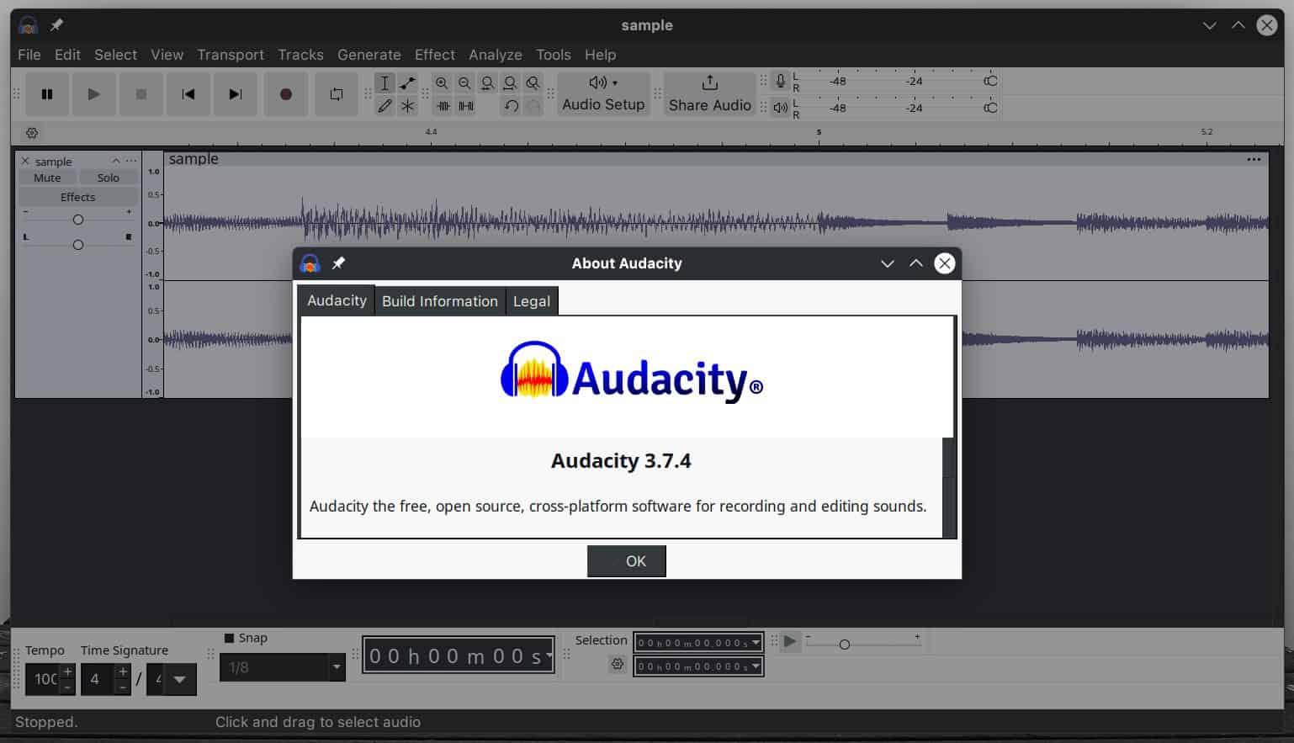Enable the Snap option

pyautogui.click(x=231, y=637)
